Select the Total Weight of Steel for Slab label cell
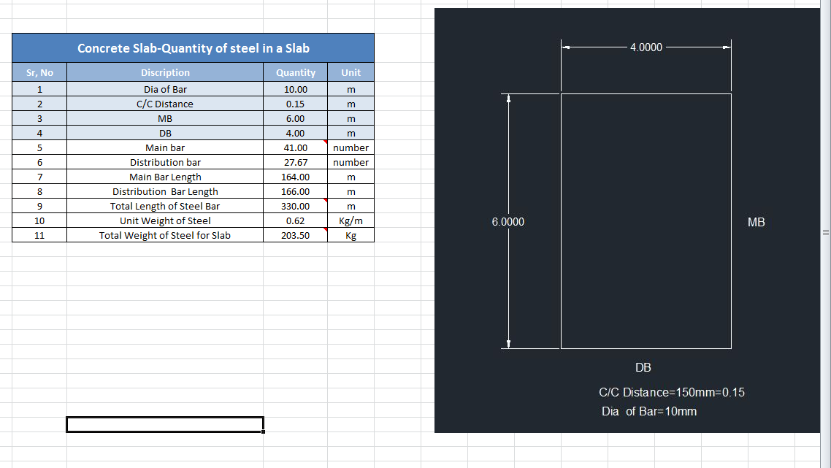The width and height of the screenshot is (831, 468). click(164, 235)
